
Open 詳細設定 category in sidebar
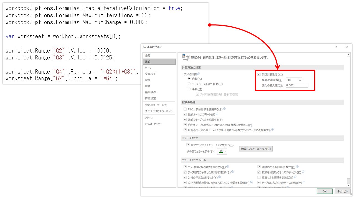click(x=159, y=98)
